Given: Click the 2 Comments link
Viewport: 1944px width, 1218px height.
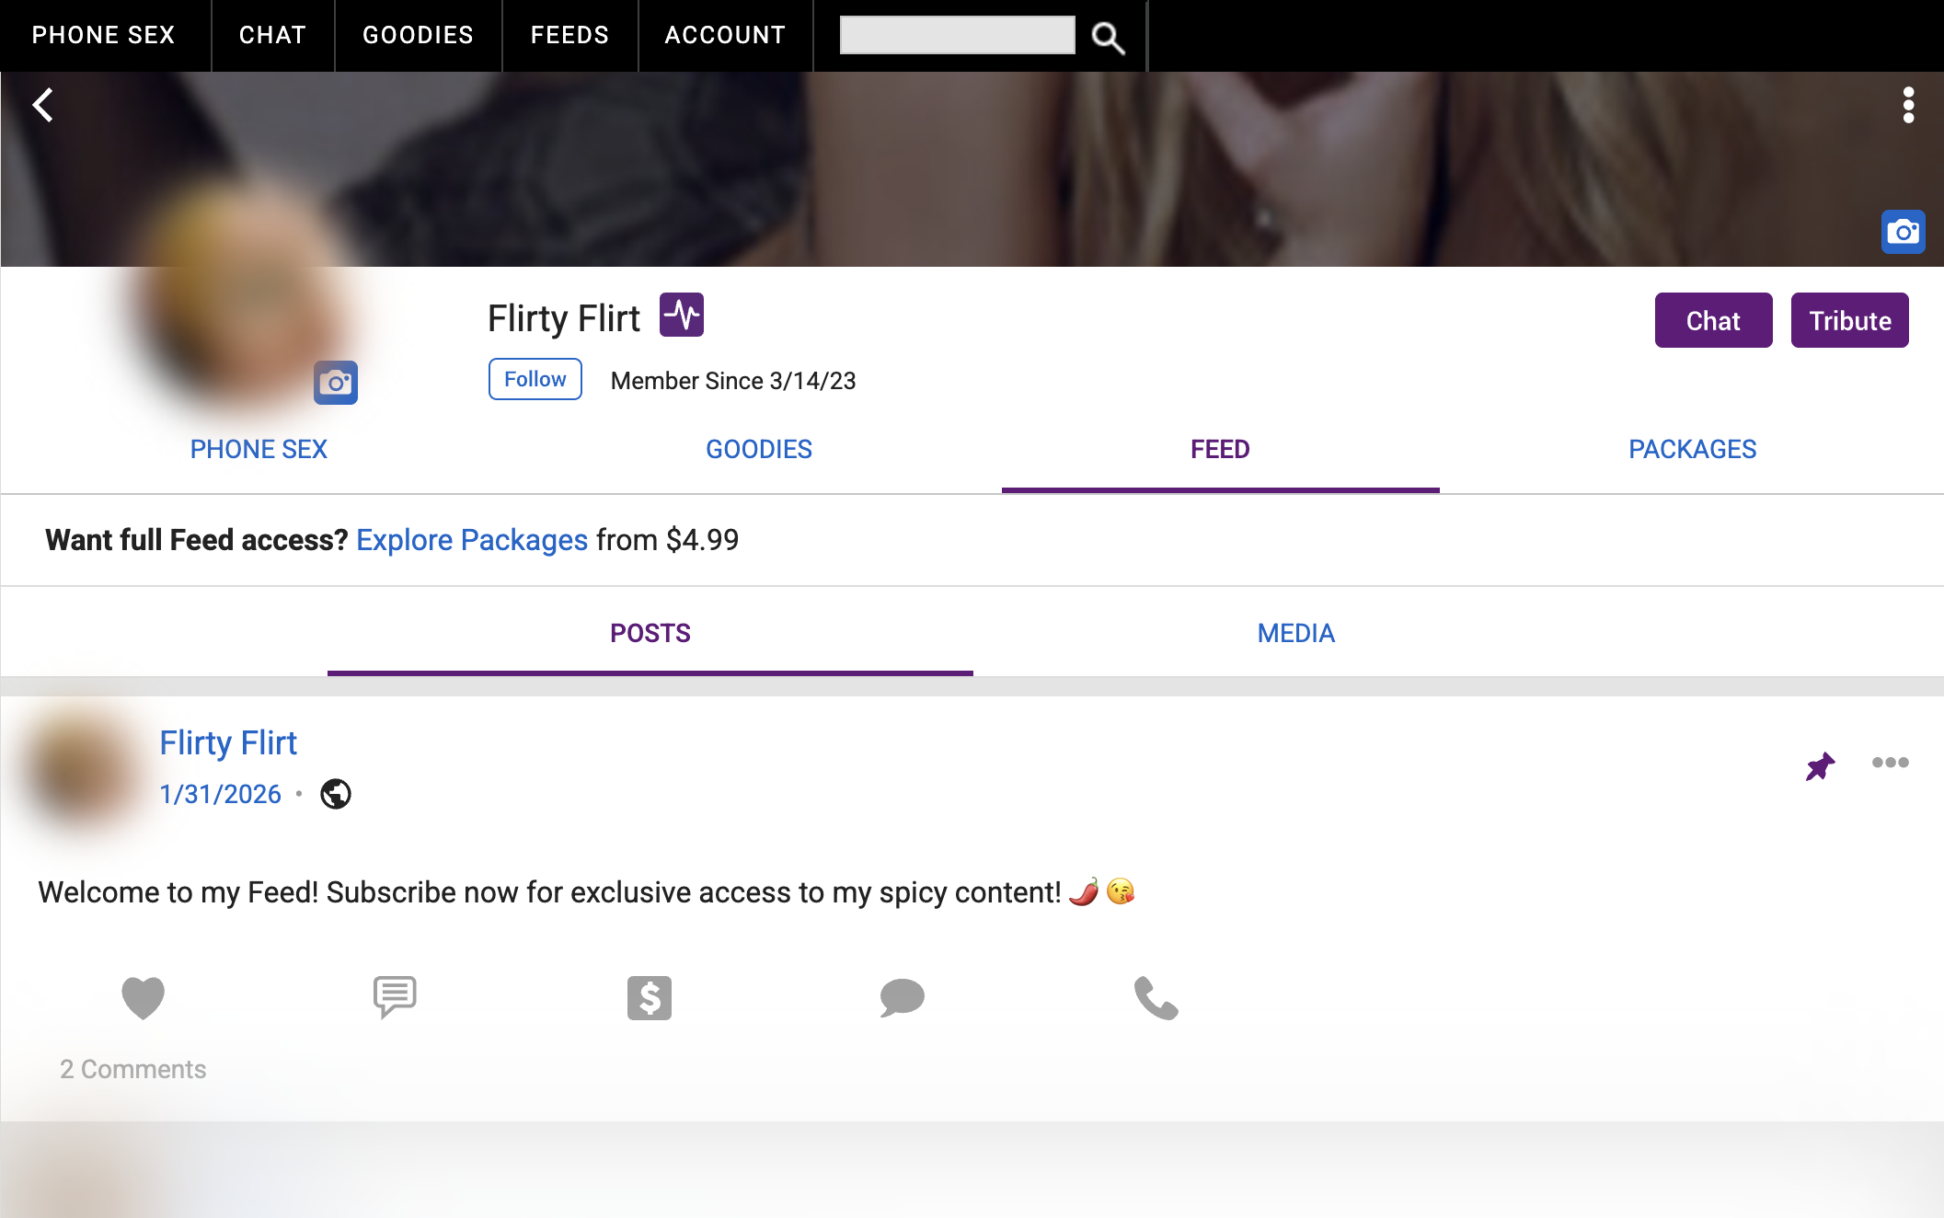Looking at the screenshot, I should 132,1069.
